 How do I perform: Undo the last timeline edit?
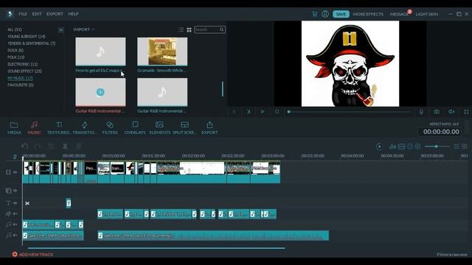pyautogui.click(x=25, y=146)
